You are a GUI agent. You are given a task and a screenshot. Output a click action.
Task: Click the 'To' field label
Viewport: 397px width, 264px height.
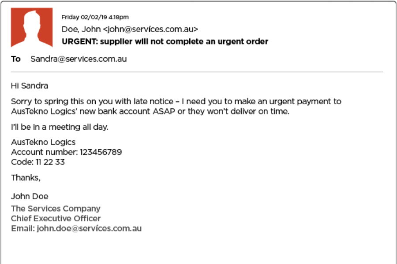(16, 59)
